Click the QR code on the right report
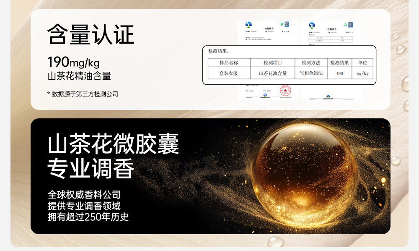The height and width of the screenshot is (251, 419). [350, 24]
